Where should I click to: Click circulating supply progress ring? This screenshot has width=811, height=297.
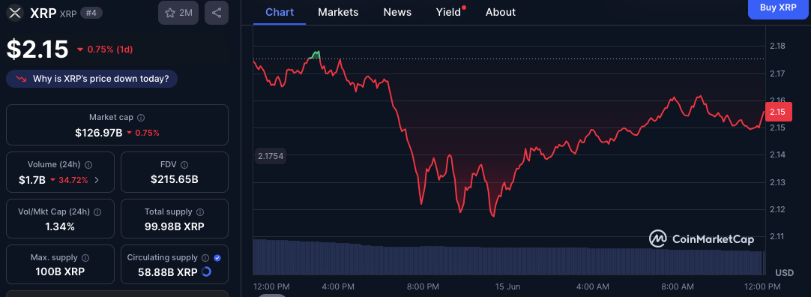click(206, 271)
